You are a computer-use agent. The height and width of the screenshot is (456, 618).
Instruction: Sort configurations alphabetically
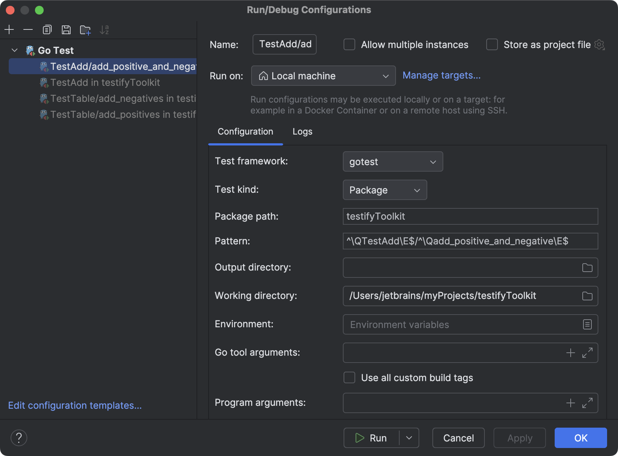(105, 29)
